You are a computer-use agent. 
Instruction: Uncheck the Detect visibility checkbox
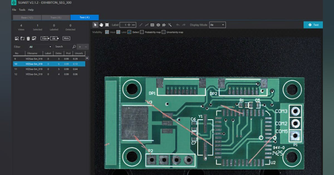click(129, 32)
